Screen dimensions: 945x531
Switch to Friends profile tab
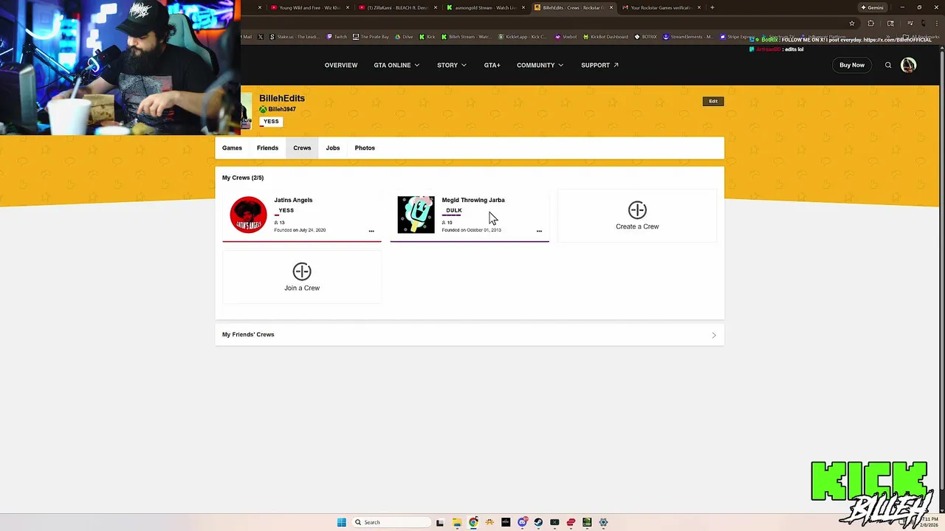tap(267, 147)
